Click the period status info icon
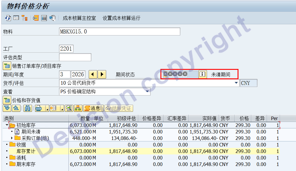Screen dimensions: 296x171 pyautogui.click(x=202, y=74)
